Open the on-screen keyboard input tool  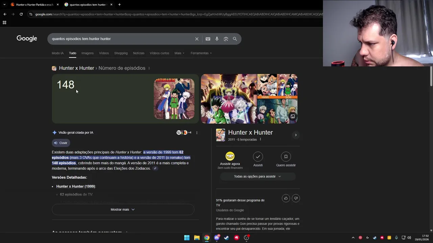(208, 39)
